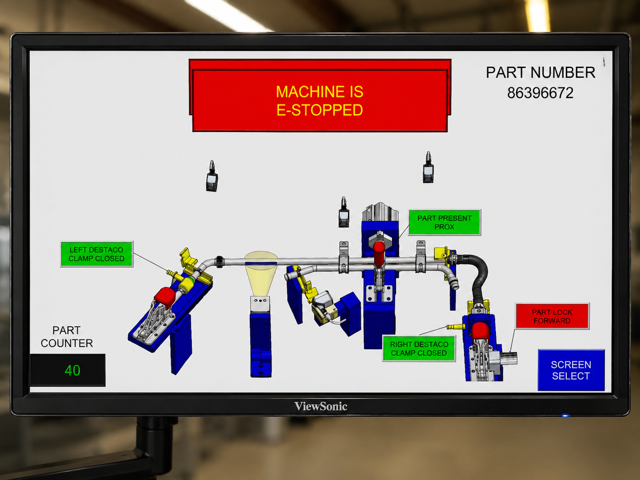The width and height of the screenshot is (640, 480).
Task: Click the part number 86396672
Action: (540, 93)
